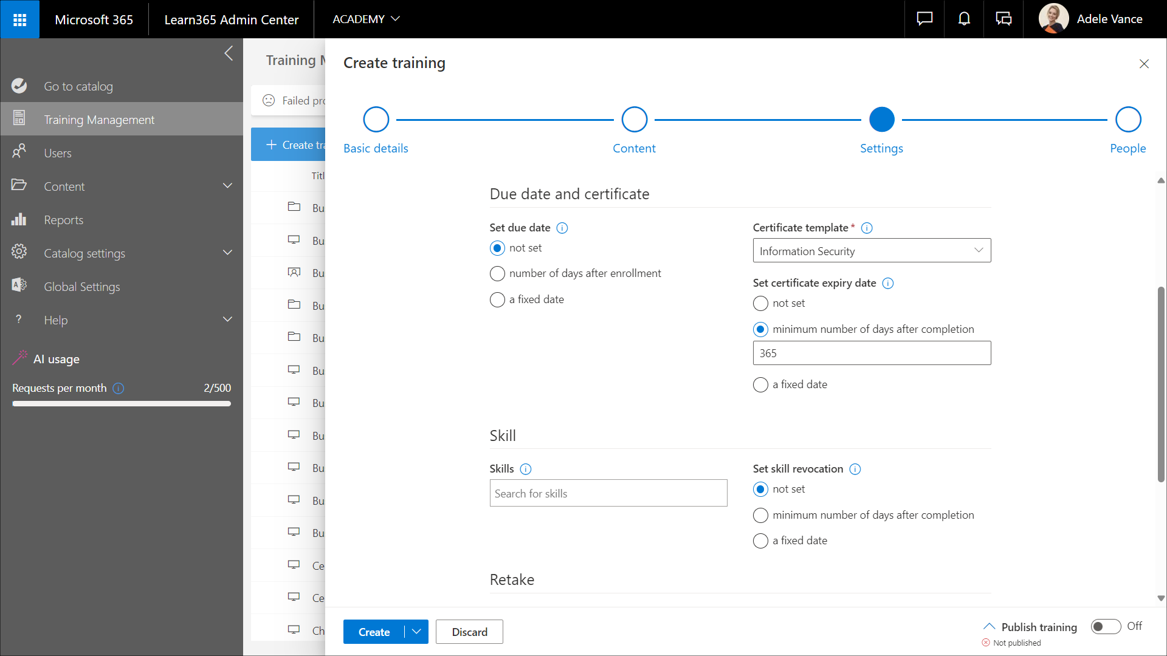1167x656 pixels.
Task: Click the Discard button
Action: click(469, 632)
